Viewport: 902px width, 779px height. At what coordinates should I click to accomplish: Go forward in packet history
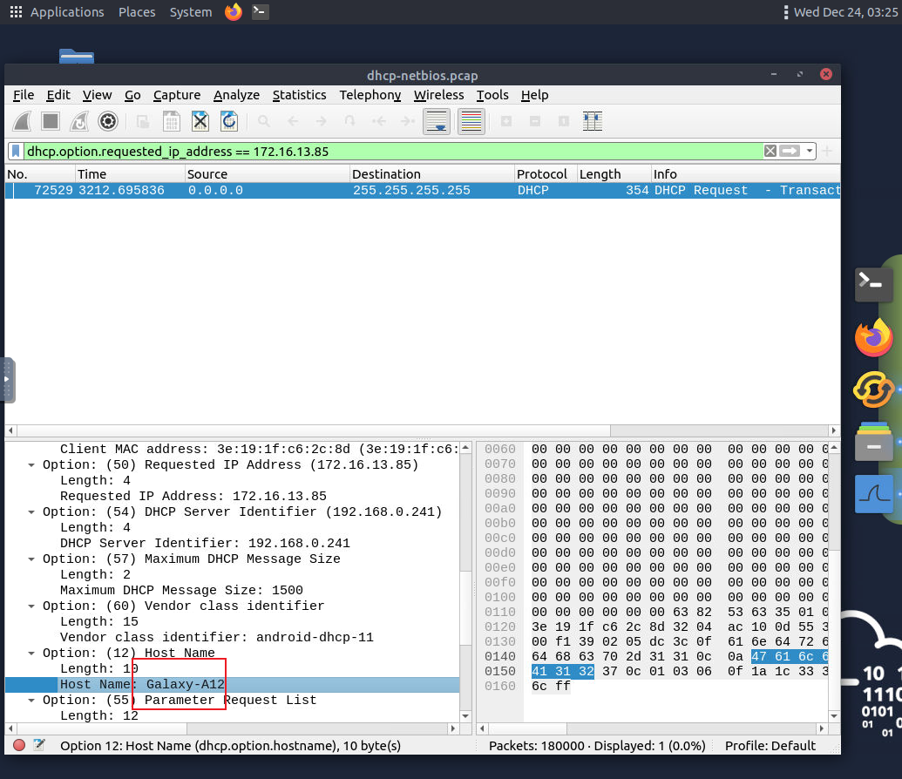tap(321, 121)
